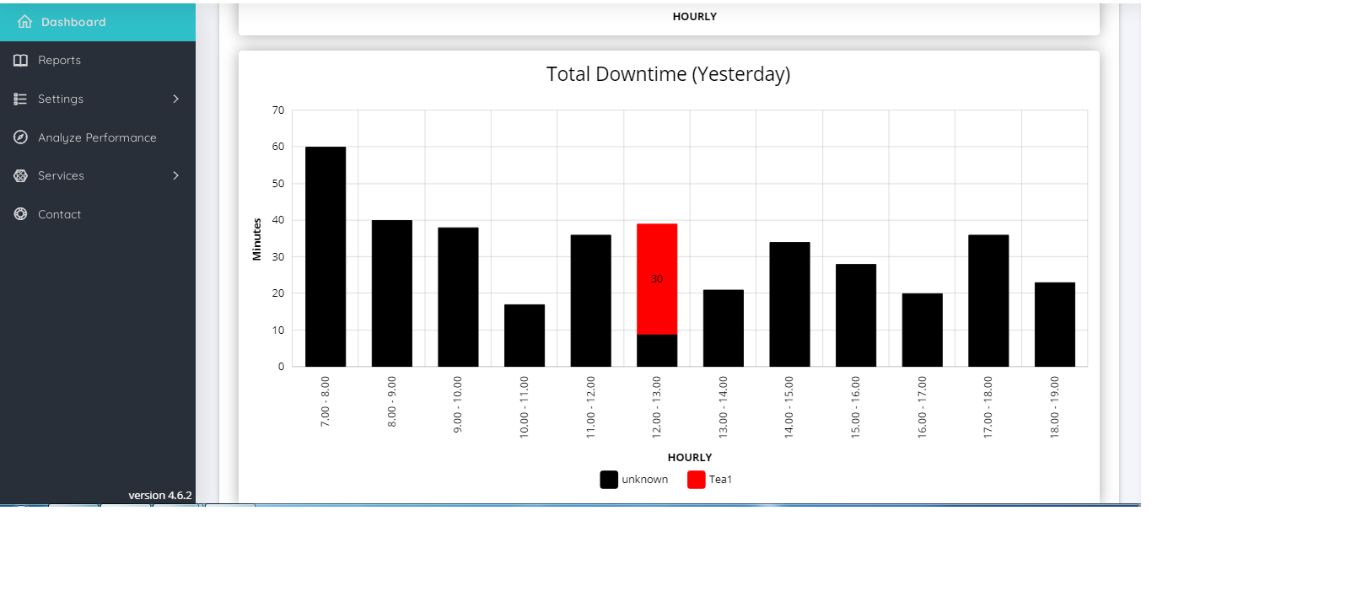Select the 16.00 - 17.00 downtime bar

click(x=923, y=330)
